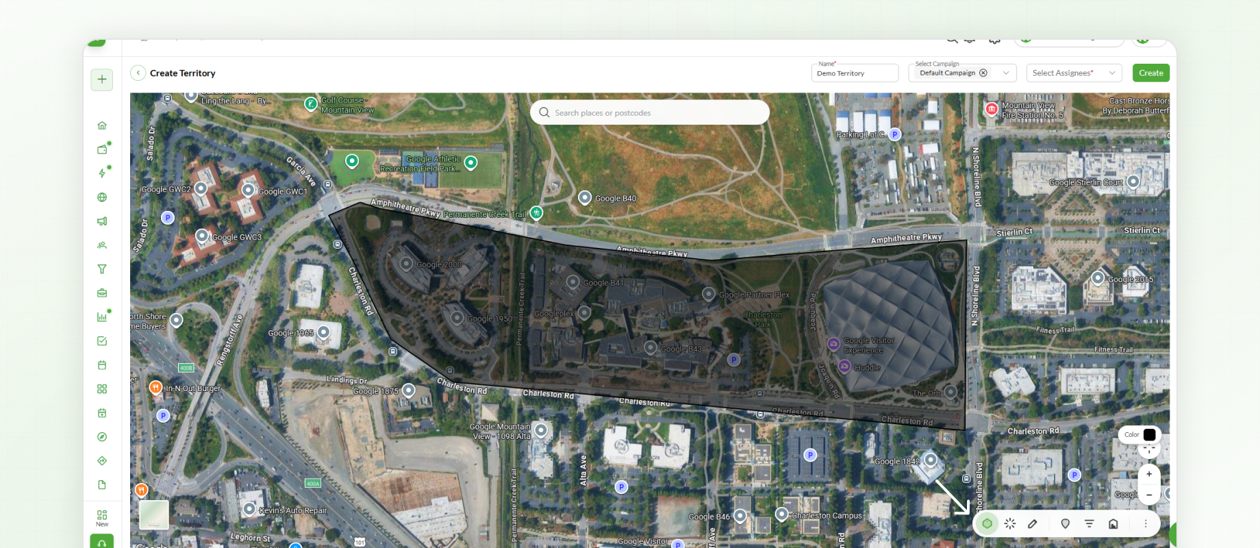Click the Google GWC1 map pin
This screenshot has width=1260, height=548.
tap(249, 190)
